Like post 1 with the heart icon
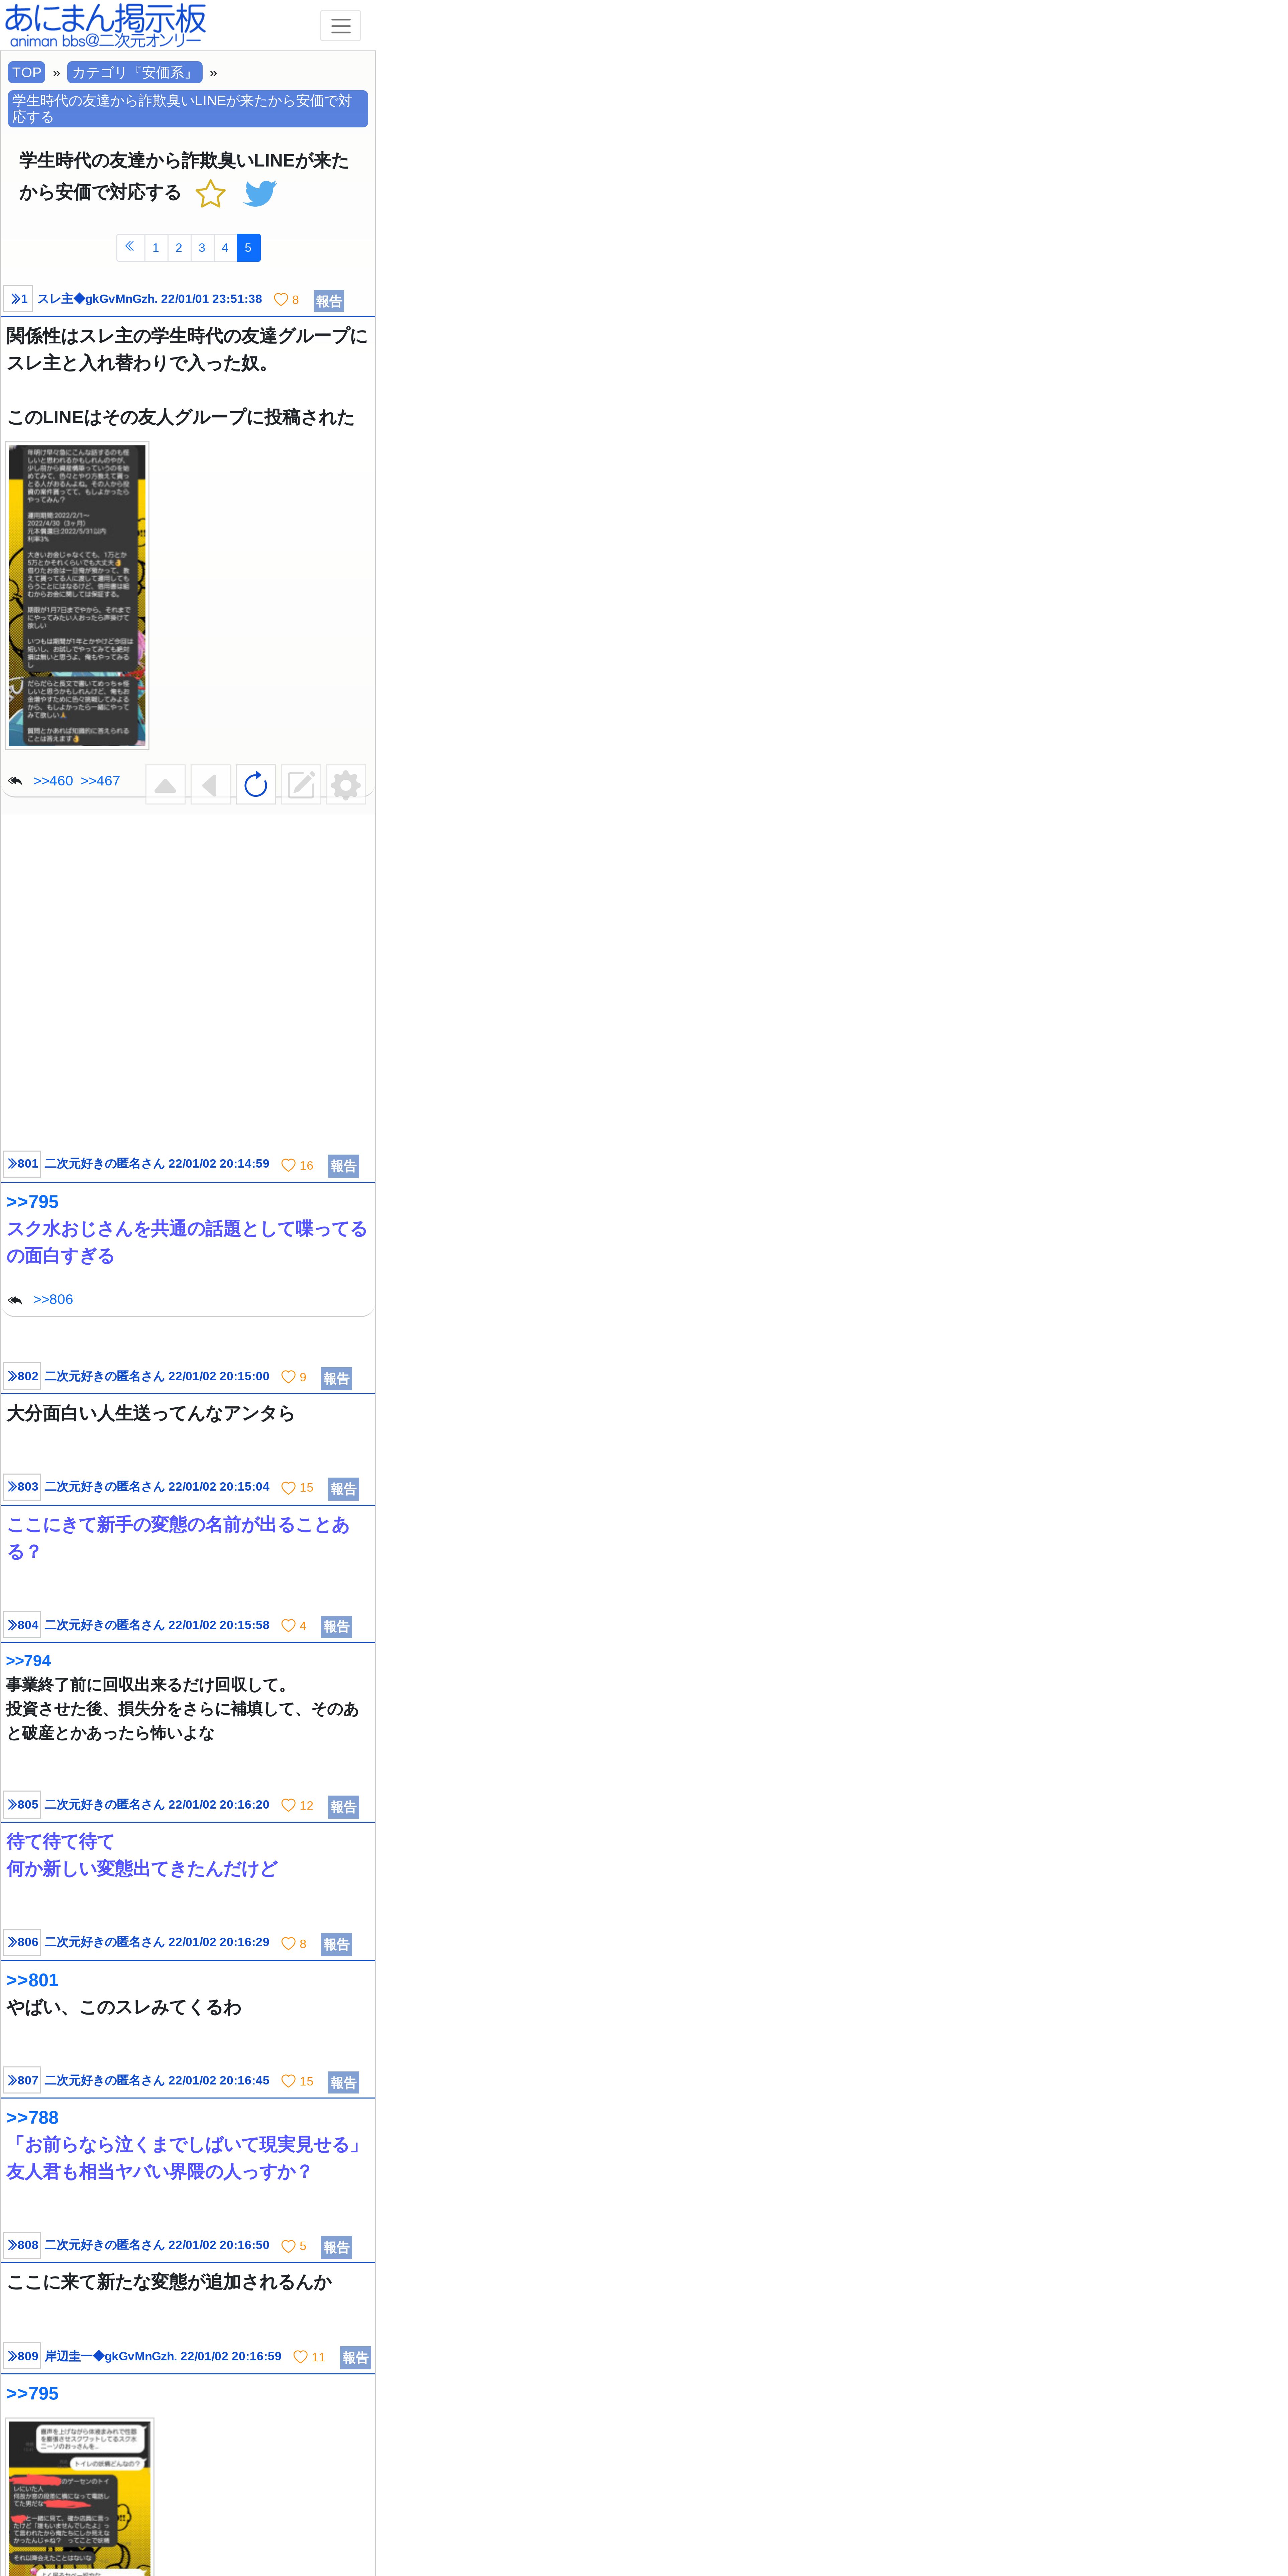Viewport: 1288px width, 2576px height. tap(281, 300)
